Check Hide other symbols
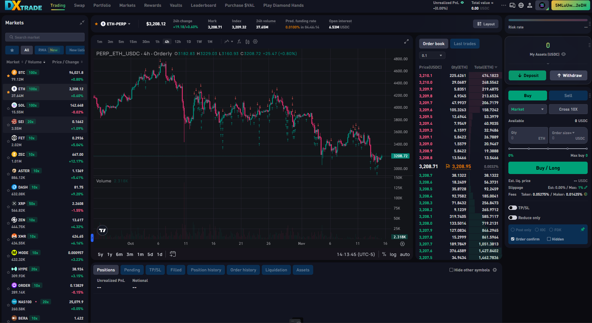Screen dimensions: 592x323 pos(451,270)
